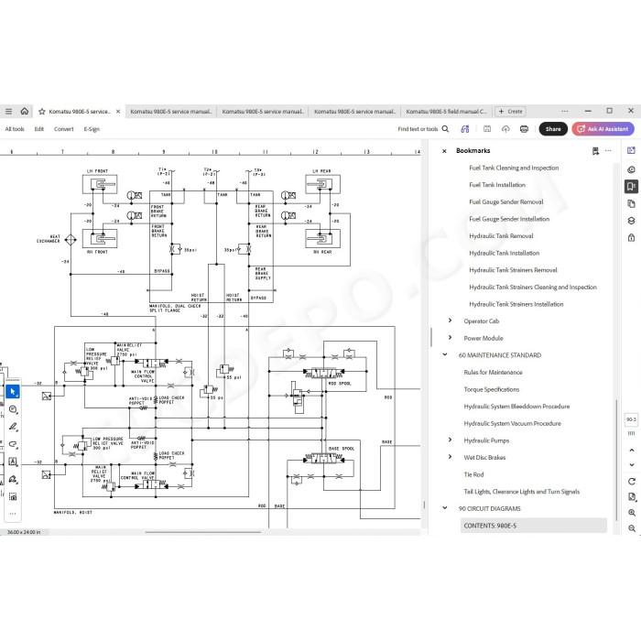Expand the Wet Disc Brakes bookmark

[451, 457]
